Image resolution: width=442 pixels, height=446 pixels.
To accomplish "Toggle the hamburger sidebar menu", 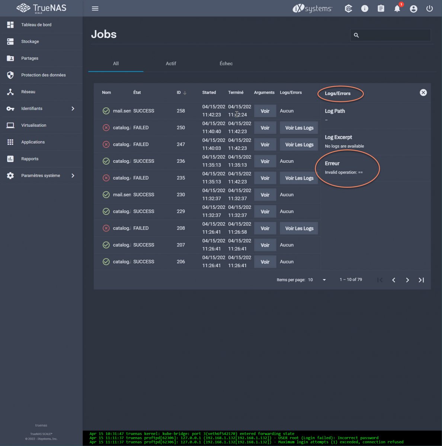I will coord(95,9).
